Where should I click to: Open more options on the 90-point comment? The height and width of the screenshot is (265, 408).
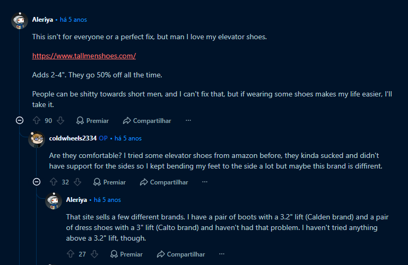tap(188, 120)
